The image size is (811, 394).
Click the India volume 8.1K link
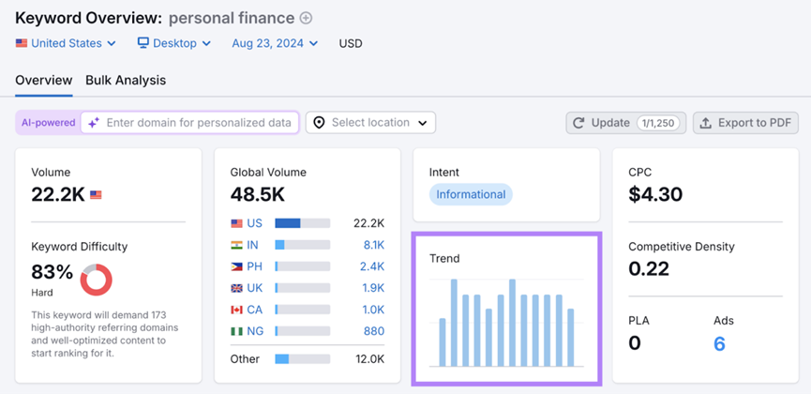click(x=373, y=245)
